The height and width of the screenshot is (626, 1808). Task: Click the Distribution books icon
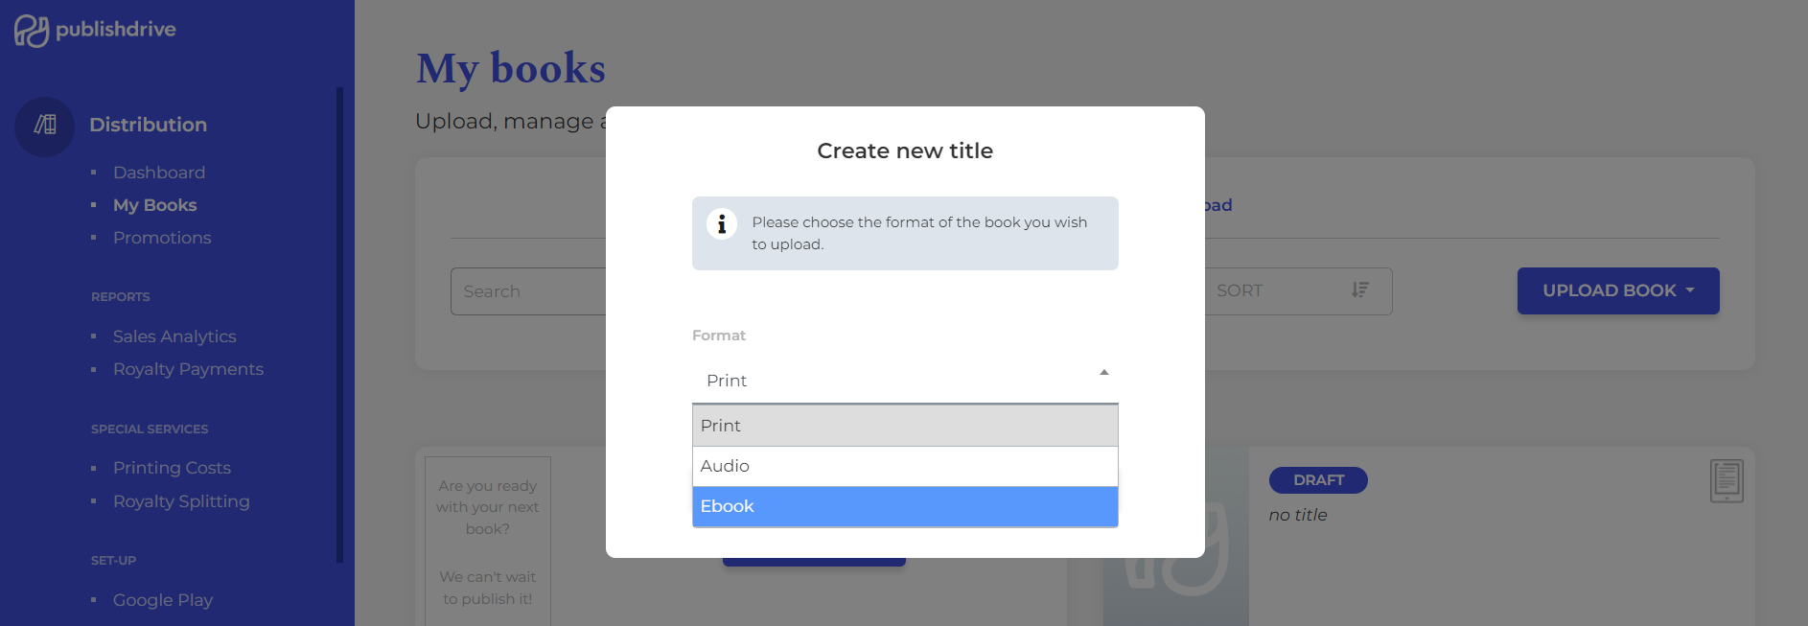point(45,125)
